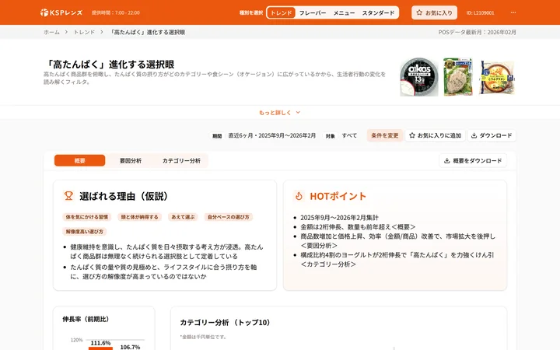This screenshot has width=560, height=350.
Task: Click the salad chicken product thumbnail
Action: [x=458, y=77]
